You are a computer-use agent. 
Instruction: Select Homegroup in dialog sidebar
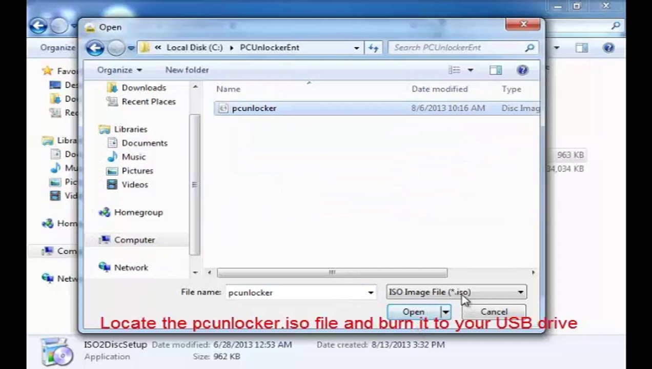[x=138, y=212]
